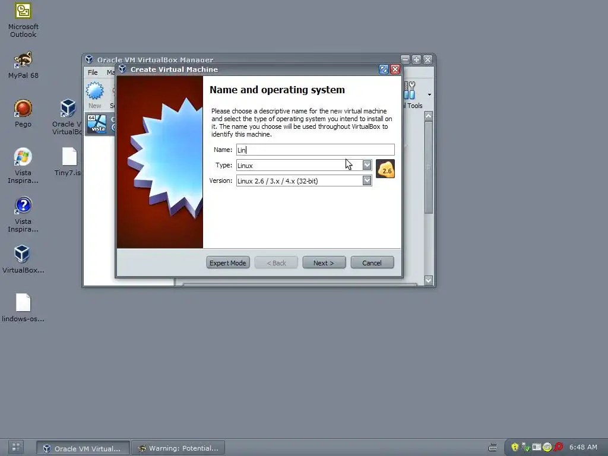
Task: Click the green checkmark tray icon
Action: 526,447
